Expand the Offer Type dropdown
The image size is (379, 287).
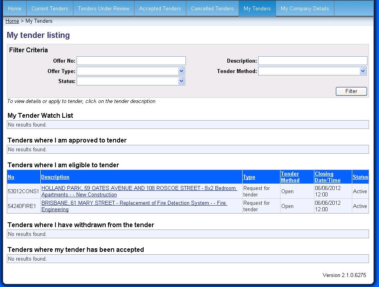181,71
